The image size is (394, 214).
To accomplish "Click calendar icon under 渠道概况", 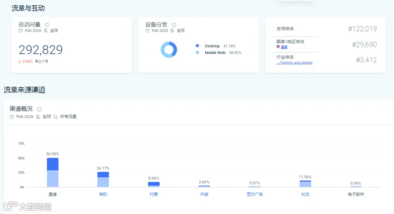I will (x=11, y=117).
